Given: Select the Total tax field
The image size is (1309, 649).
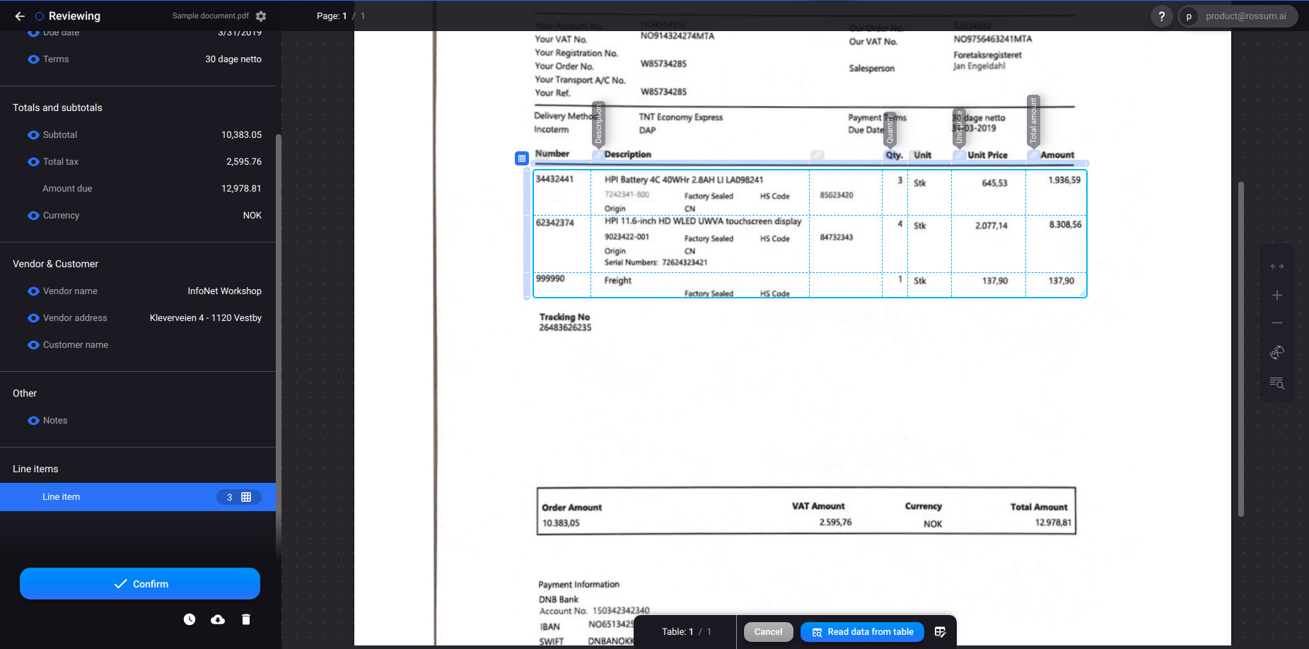Looking at the screenshot, I should click(141, 162).
